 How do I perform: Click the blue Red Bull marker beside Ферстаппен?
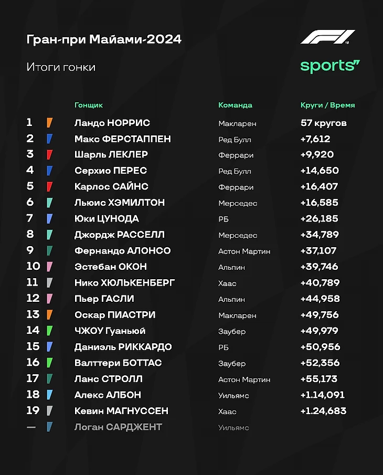pyautogui.click(x=49, y=139)
